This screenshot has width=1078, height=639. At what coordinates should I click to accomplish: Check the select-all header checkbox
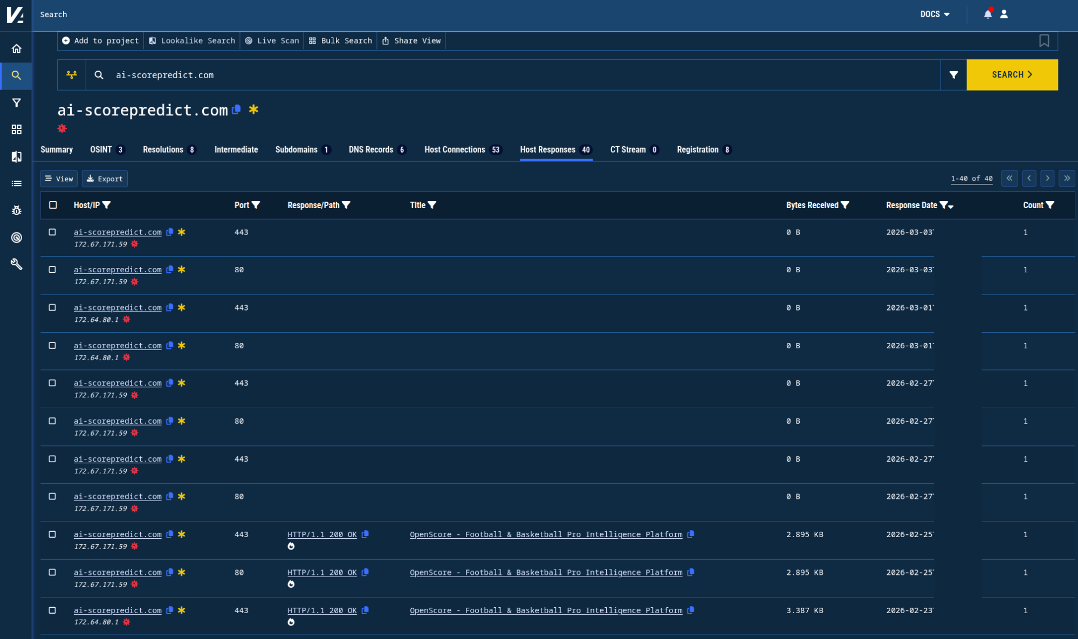coord(53,205)
